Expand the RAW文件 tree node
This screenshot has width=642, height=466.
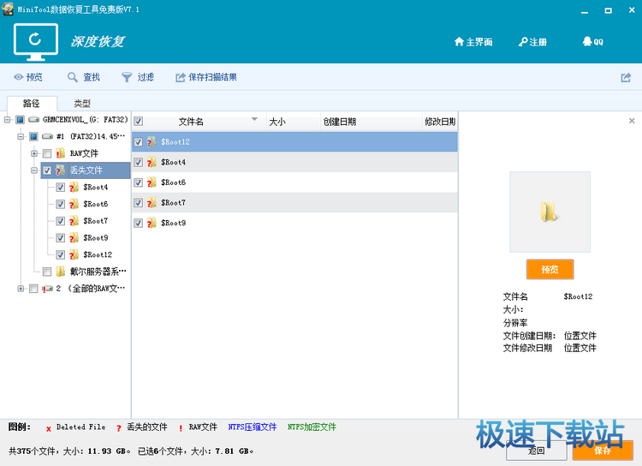[34, 153]
